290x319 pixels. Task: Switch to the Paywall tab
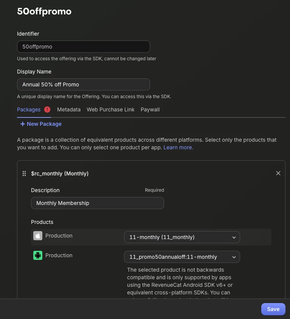[150, 109]
